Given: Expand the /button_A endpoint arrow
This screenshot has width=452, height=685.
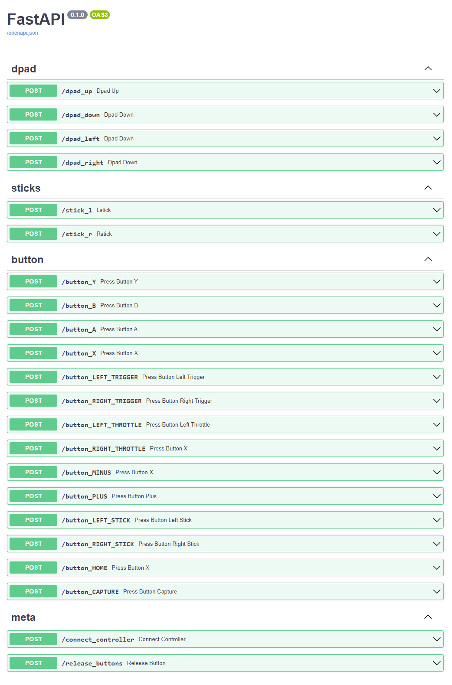Looking at the screenshot, I should tap(436, 329).
